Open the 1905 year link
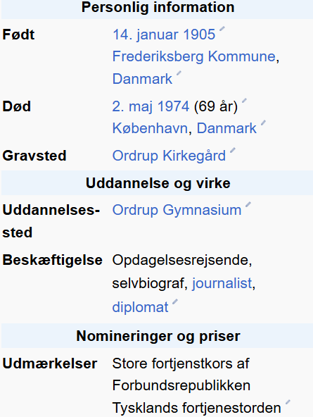The width and height of the screenshot is (313, 417). point(199,35)
